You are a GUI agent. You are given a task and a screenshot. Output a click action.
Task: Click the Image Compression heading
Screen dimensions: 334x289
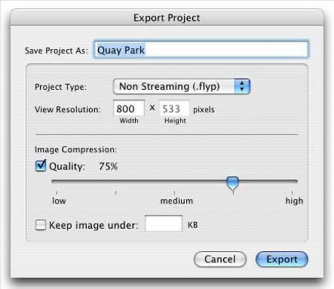pos(76,150)
